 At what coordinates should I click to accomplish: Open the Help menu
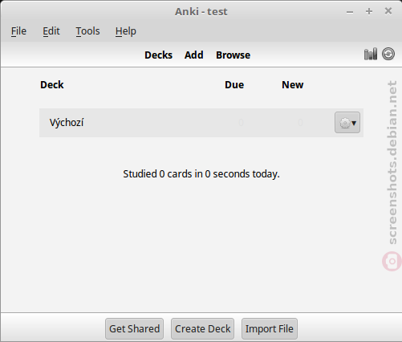click(126, 31)
